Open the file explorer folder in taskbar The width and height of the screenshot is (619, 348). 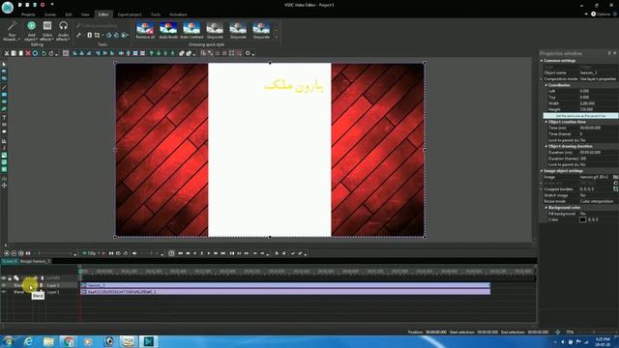[x=48, y=341]
